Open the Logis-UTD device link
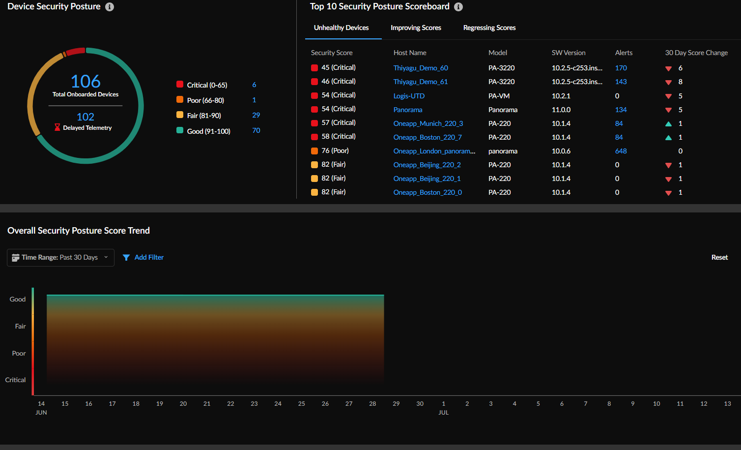 tap(409, 96)
